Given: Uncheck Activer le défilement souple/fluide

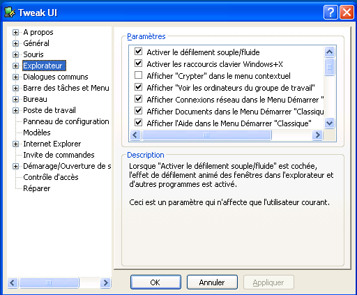Looking at the screenshot, I should click(139, 52).
